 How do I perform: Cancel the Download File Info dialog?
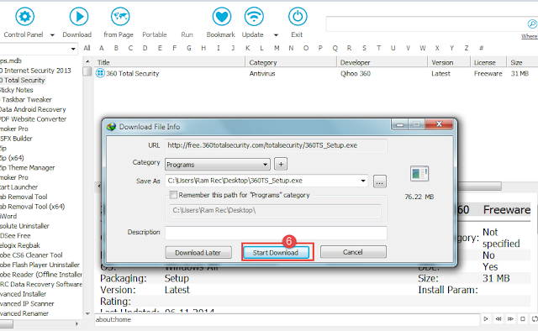(353, 252)
